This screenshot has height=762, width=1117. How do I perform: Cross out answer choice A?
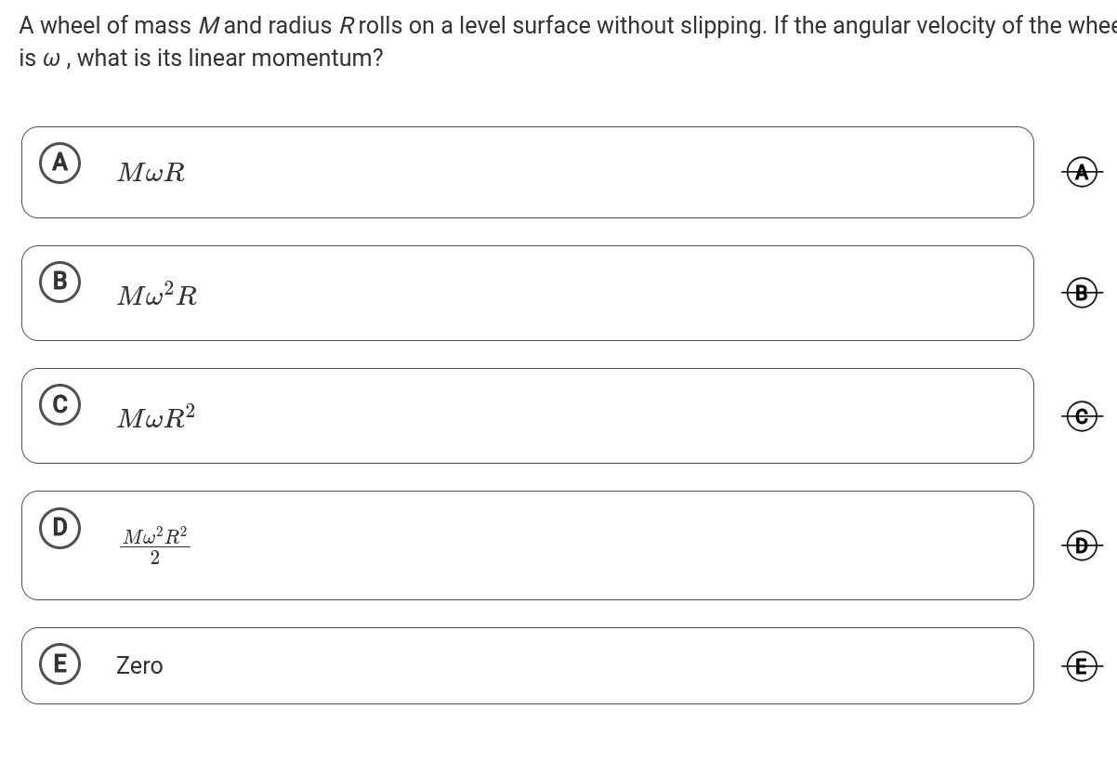(x=1081, y=173)
